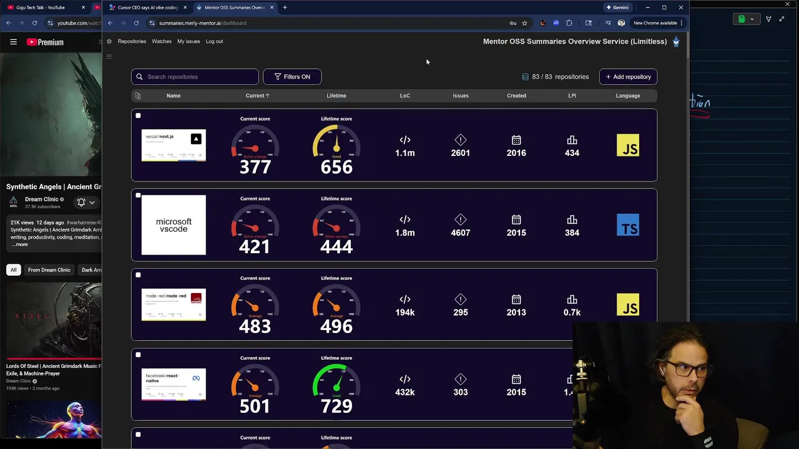Click the Chrome profile avatar icon

(621, 23)
